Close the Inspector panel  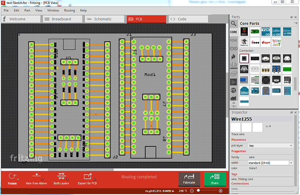[295, 113]
